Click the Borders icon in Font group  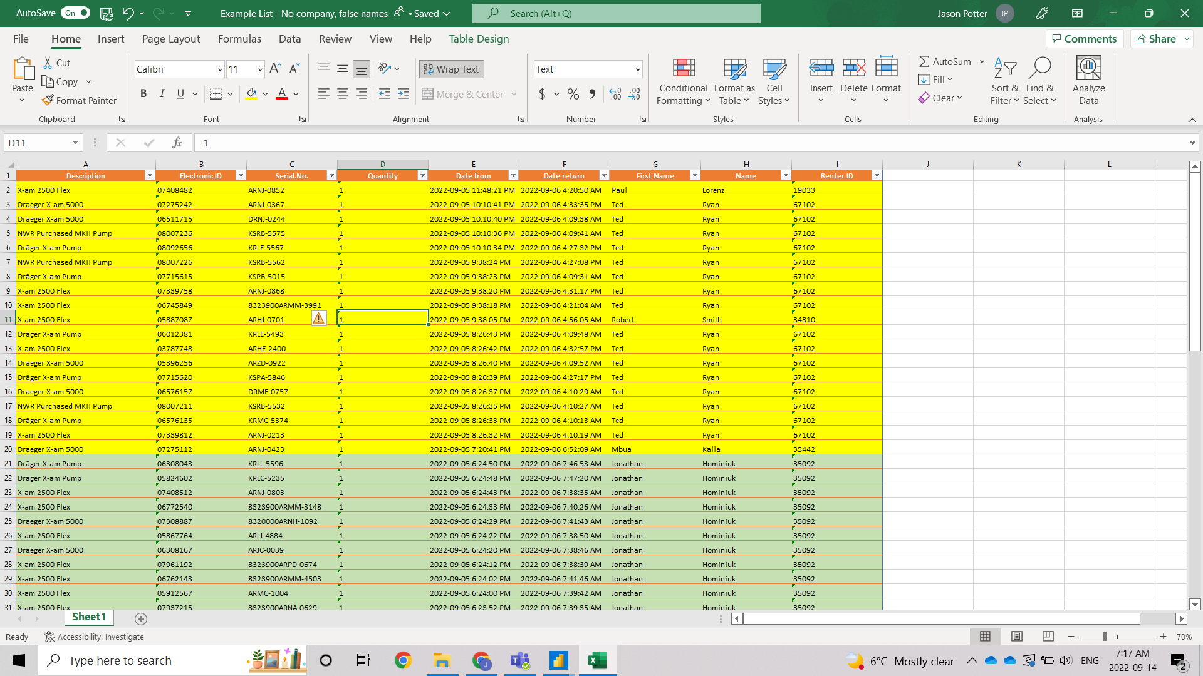pos(216,94)
